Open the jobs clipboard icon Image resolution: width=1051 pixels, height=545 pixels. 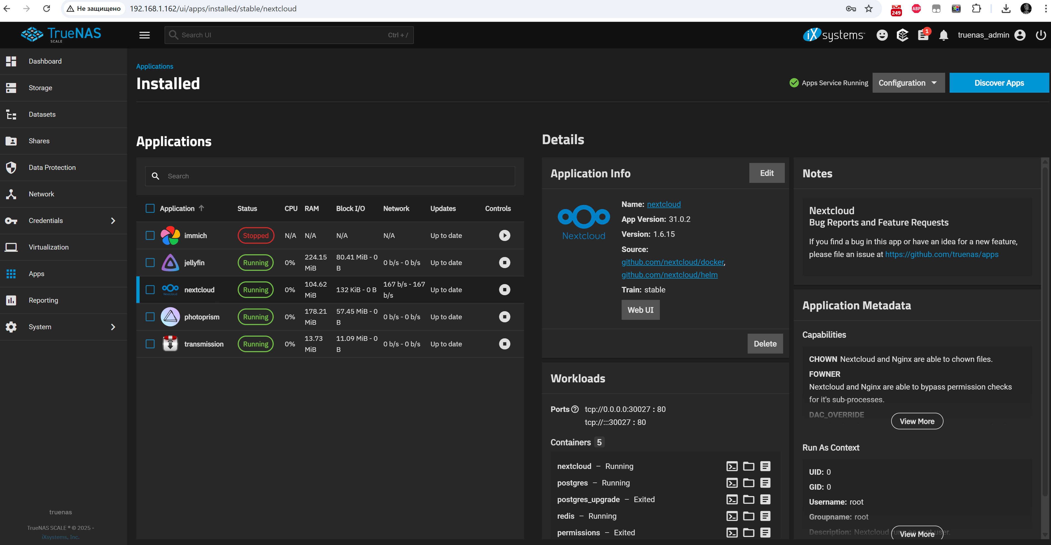tap(923, 35)
